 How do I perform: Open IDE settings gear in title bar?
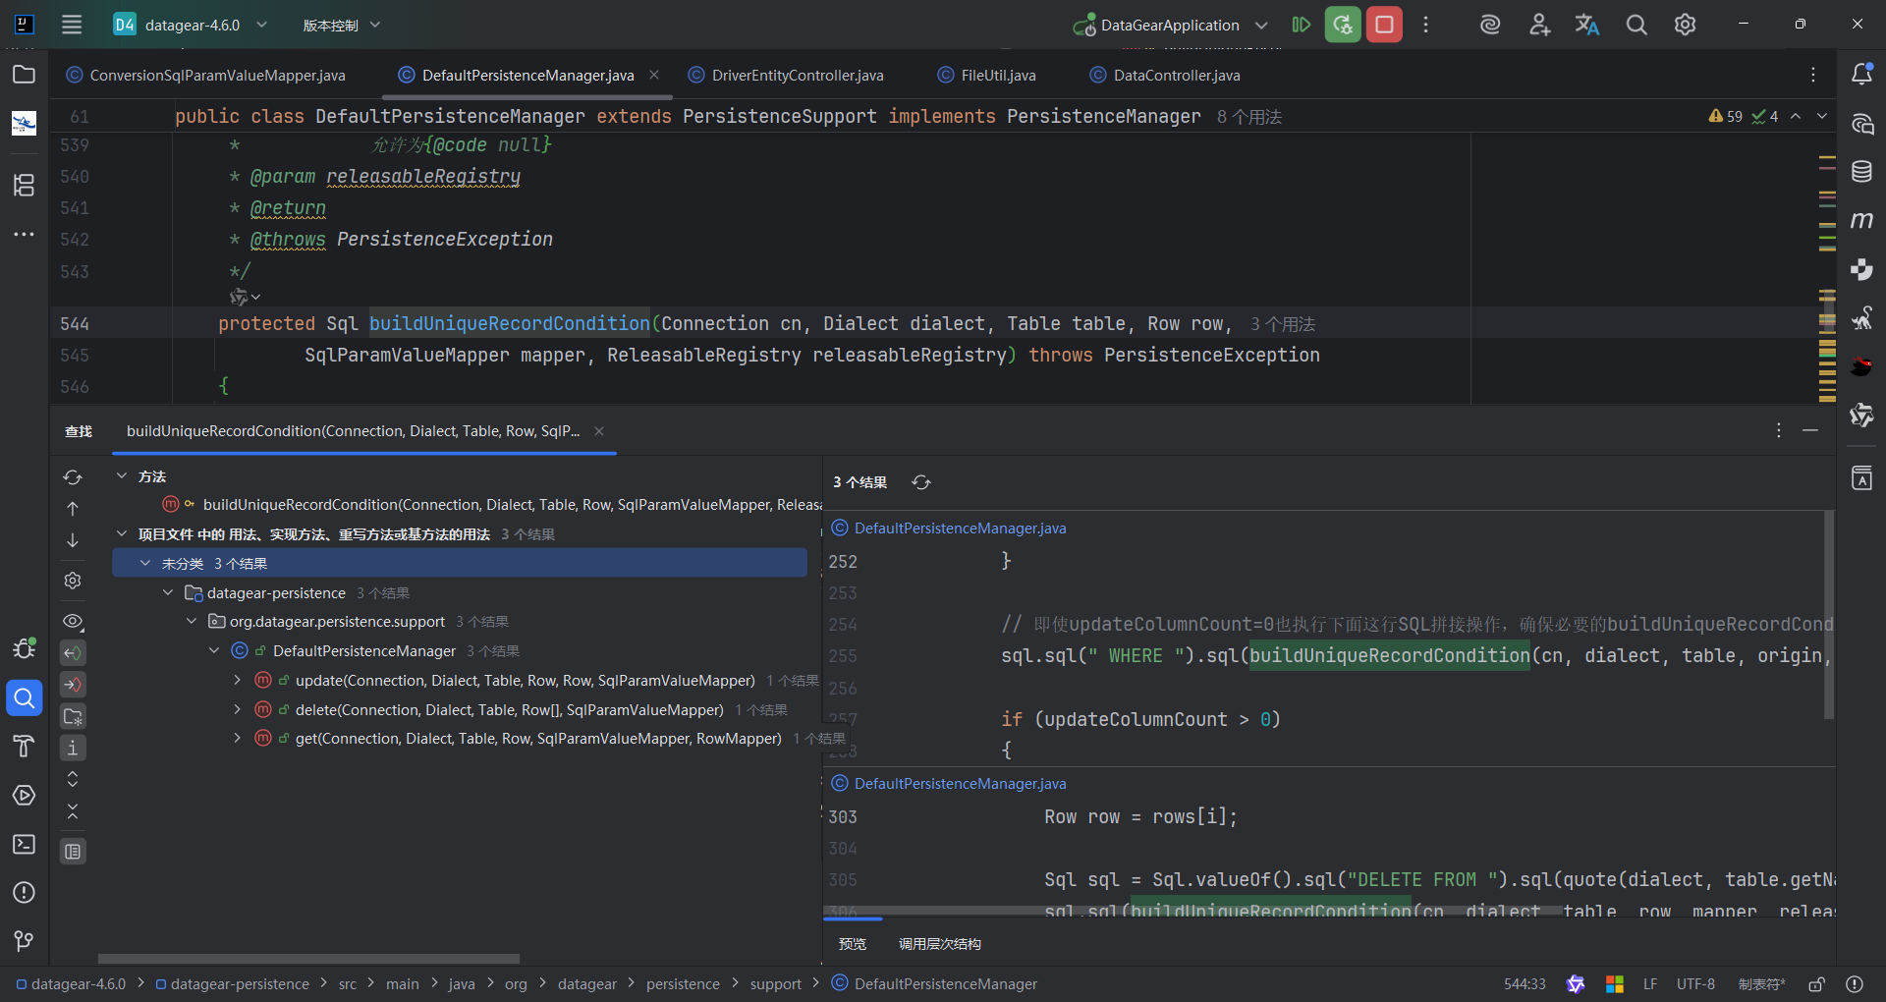coord(1685,25)
